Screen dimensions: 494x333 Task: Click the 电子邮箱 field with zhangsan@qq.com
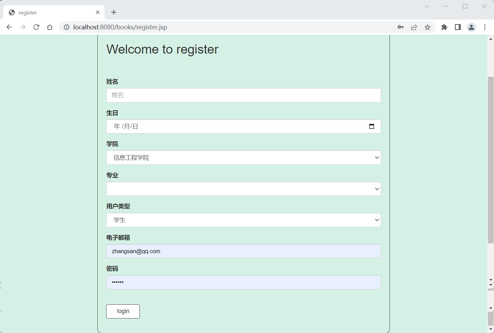click(x=244, y=251)
